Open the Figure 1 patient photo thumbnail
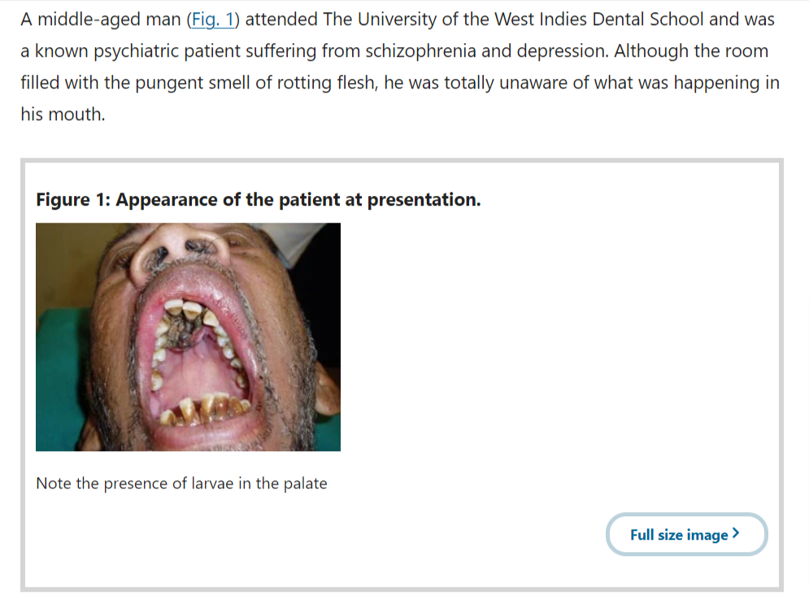The height and width of the screenshot is (604, 809). (x=188, y=337)
